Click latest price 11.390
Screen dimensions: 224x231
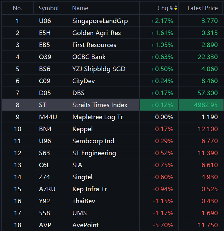(208, 153)
